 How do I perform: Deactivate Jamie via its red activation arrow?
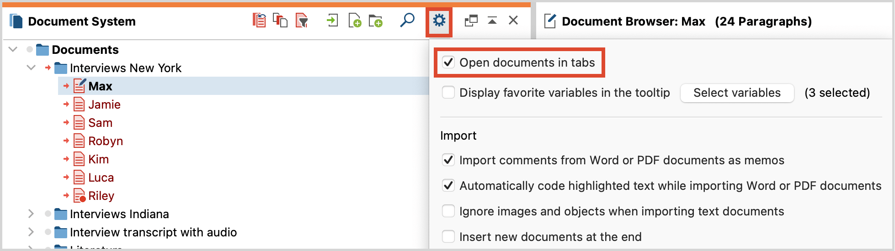[x=66, y=104]
